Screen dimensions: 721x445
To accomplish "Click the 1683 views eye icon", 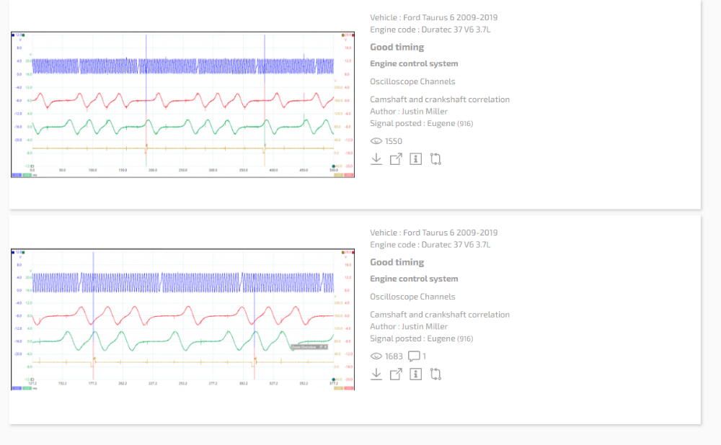I will (x=376, y=356).
